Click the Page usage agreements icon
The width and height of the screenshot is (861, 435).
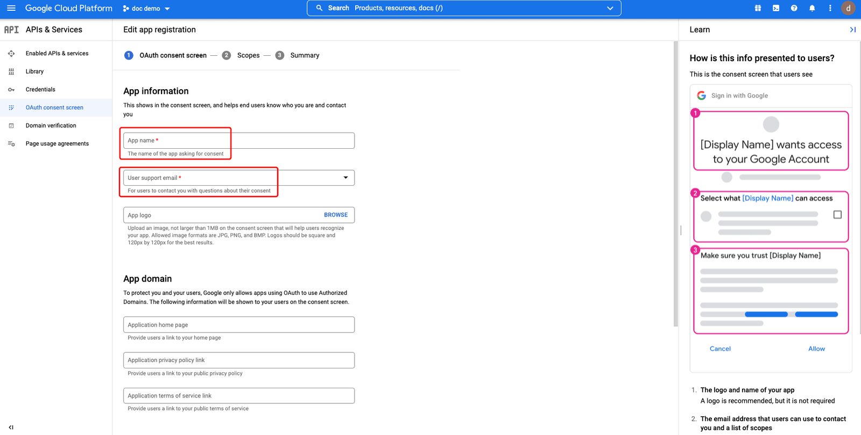tap(11, 143)
